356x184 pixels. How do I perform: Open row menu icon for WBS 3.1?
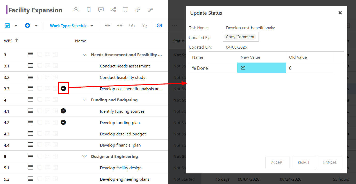coord(31,66)
